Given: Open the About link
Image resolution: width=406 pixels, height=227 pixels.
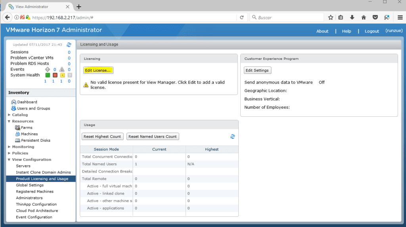Looking at the screenshot, I should click(x=322, y=31).
